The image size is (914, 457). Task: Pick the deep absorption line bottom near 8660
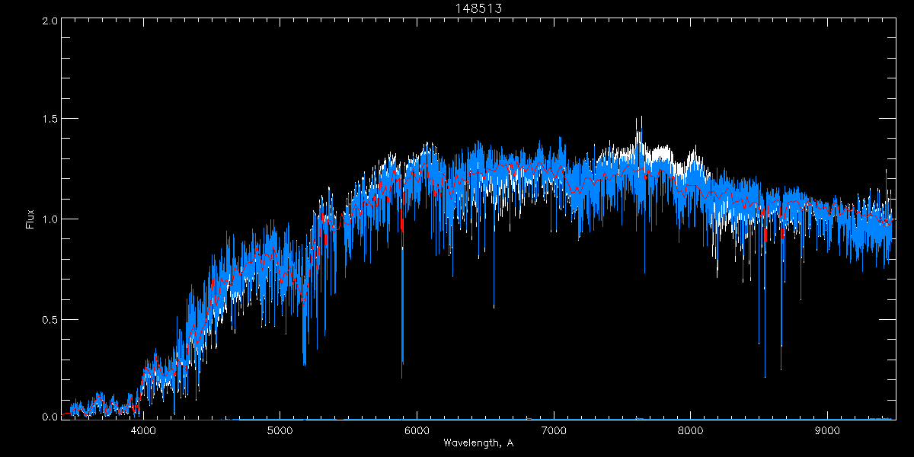781,369
